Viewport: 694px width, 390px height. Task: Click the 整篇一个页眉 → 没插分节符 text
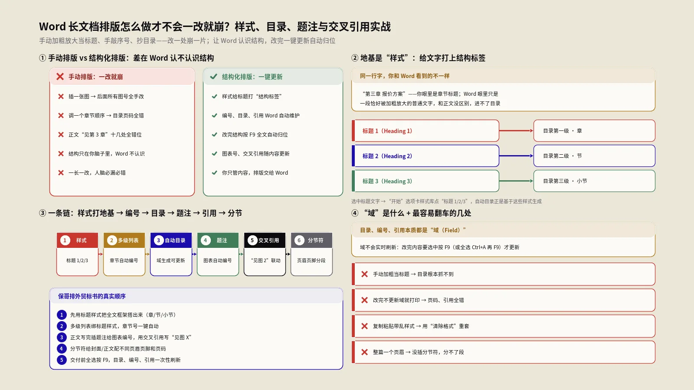coord(419,352)
